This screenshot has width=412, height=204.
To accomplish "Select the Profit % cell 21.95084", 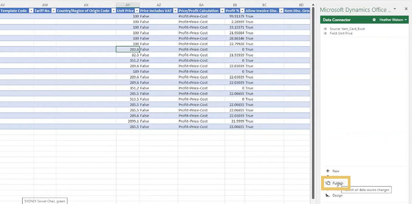I will 235,33.
